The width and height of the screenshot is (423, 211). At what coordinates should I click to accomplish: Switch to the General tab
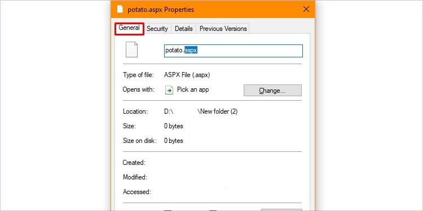point(129,28)
